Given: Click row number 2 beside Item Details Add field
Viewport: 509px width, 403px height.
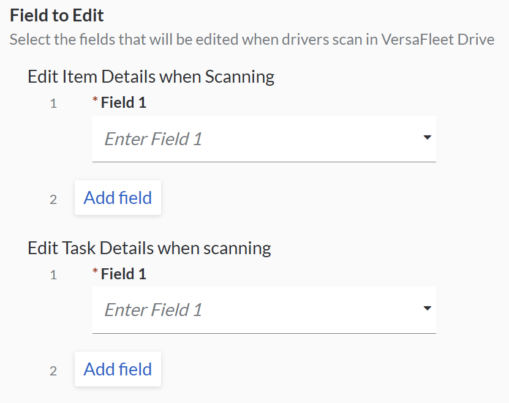Looking at the screenshot, I should (53, 199).
